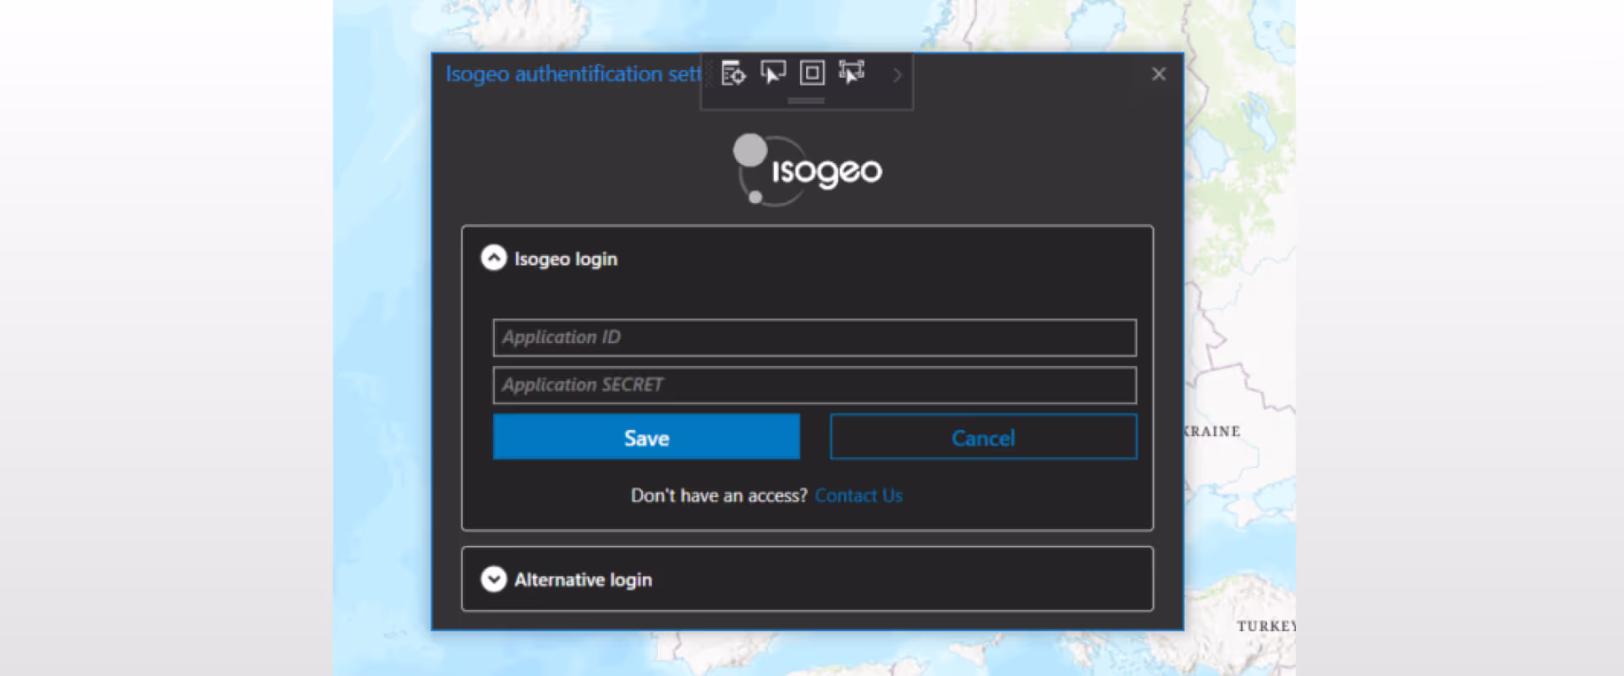Click the square frame icon in toolbar
1624x676 pixels.
click(812, 73)
